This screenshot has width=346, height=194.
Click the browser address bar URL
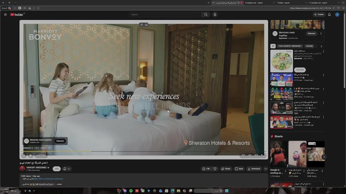click(x=310, y=8)
